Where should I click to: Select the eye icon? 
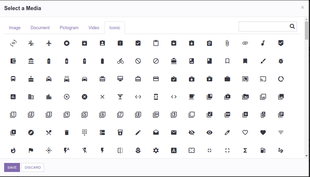point(209,132)
